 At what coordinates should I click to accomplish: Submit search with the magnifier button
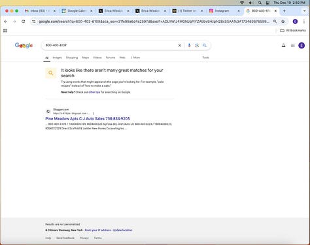(x=205, y=45)
